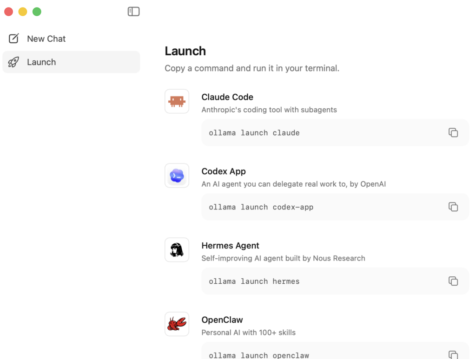Image resolution: width=476 pixels, height=359 pixels.
Task: Copy the ollama launch openclaw command
Action: pyautogui.click(x=453, y=355)
